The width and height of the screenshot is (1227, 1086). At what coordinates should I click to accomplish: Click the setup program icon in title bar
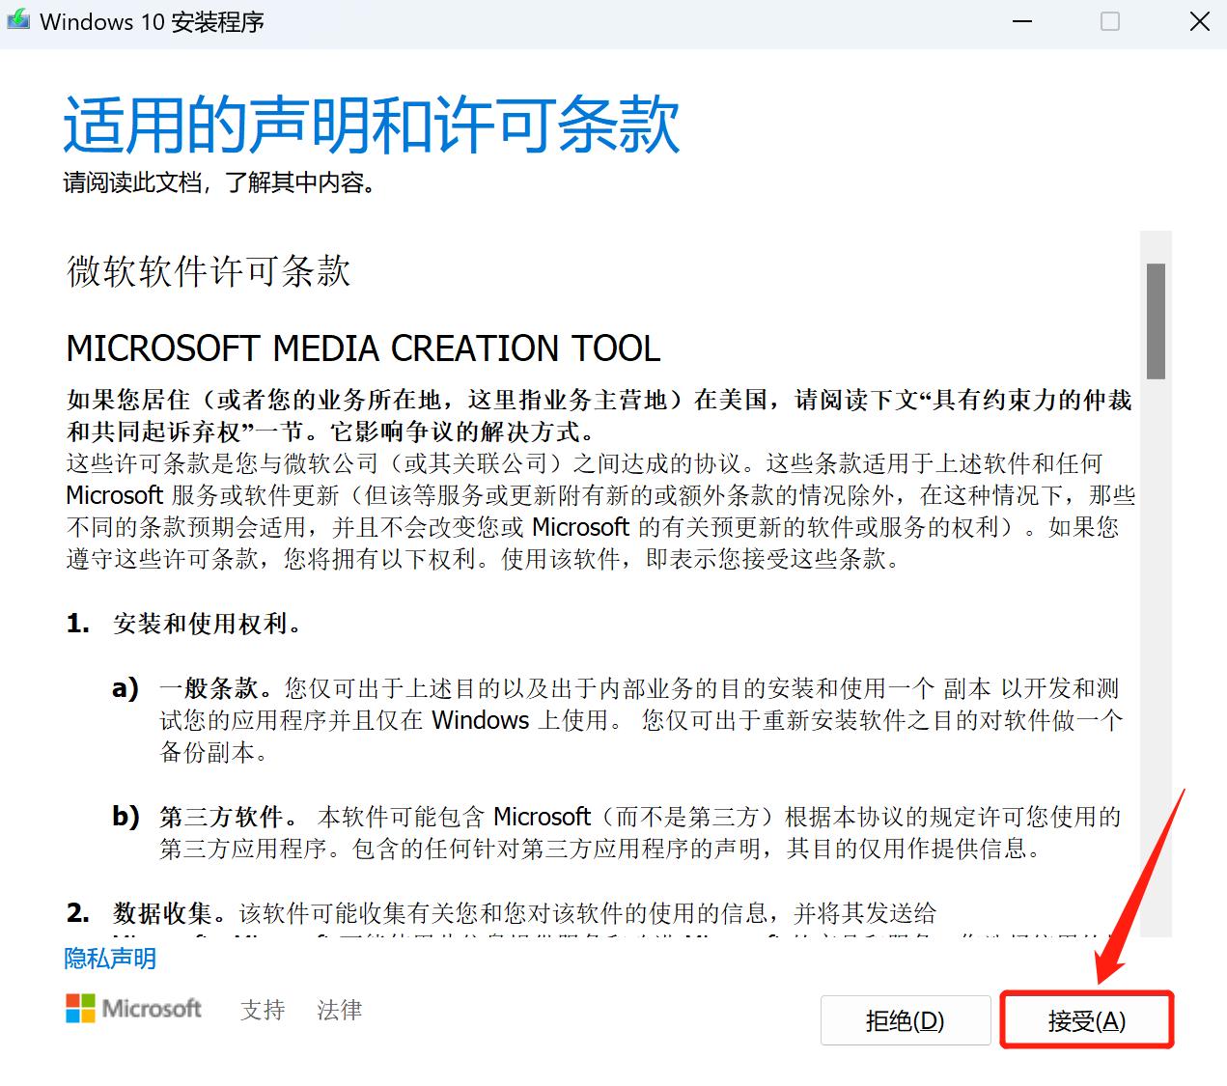pyautogui.click(x=18, y=19)
